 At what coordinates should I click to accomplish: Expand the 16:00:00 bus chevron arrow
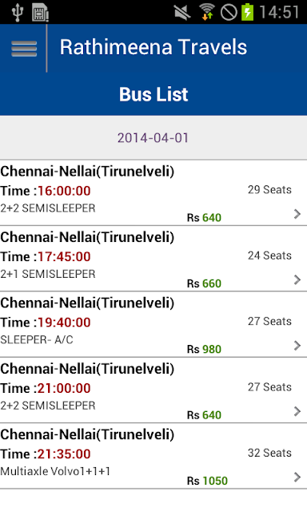[297, 214]
